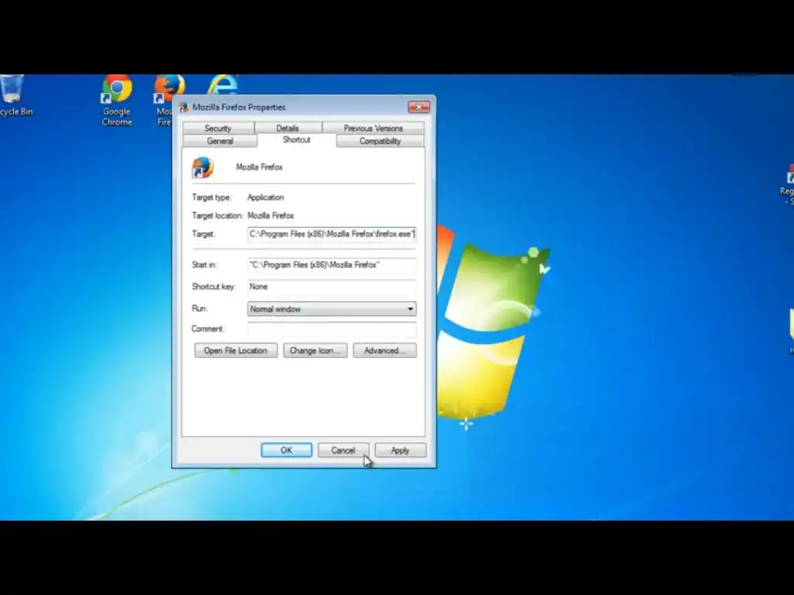Close the Mozilla Firefox Properties dialog
Image resolution: width=794 pixels, height=595 pixels.
(x=419, y=107)
